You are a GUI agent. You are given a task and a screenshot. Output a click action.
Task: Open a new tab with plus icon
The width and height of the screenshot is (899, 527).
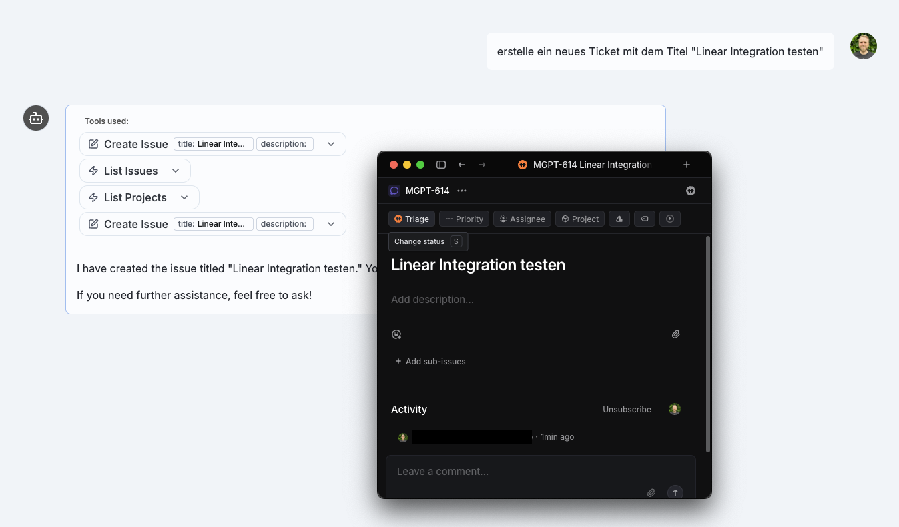tap(687, 165)
